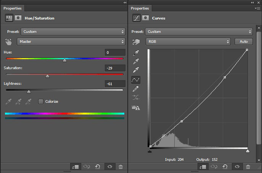Click the Saturation slider handle
The height and width of the screenshot is (173, 262).
[47, 76]
